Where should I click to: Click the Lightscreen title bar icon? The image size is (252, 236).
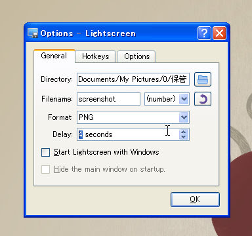[33, 33]
